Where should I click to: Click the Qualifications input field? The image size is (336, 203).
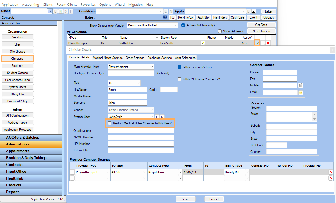click(x=141, y=131)
